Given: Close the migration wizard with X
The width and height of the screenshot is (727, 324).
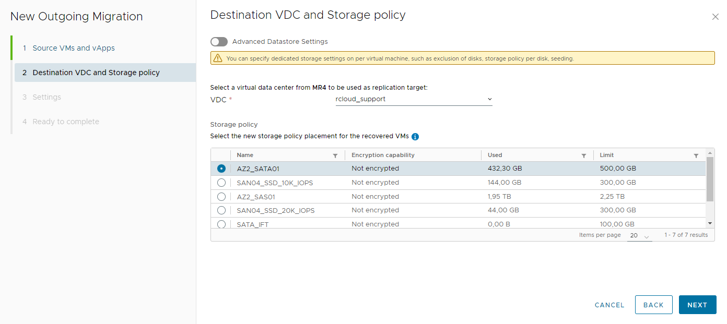Looking at the screenshot, I should point(716,17).
